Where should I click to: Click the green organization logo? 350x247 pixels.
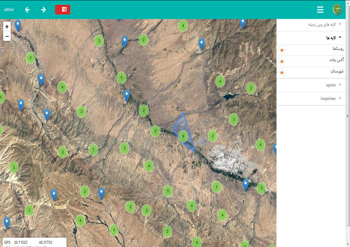click(337, 10)
